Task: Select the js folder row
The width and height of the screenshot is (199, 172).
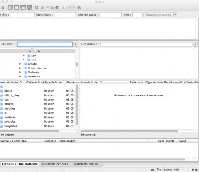Action: pos(38,113)
